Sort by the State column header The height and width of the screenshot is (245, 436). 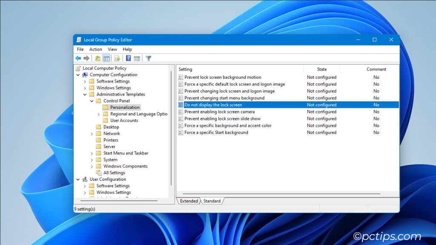321,69
